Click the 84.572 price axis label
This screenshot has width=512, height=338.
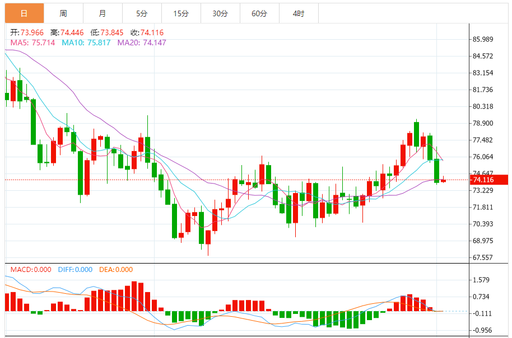click(483, 56)
